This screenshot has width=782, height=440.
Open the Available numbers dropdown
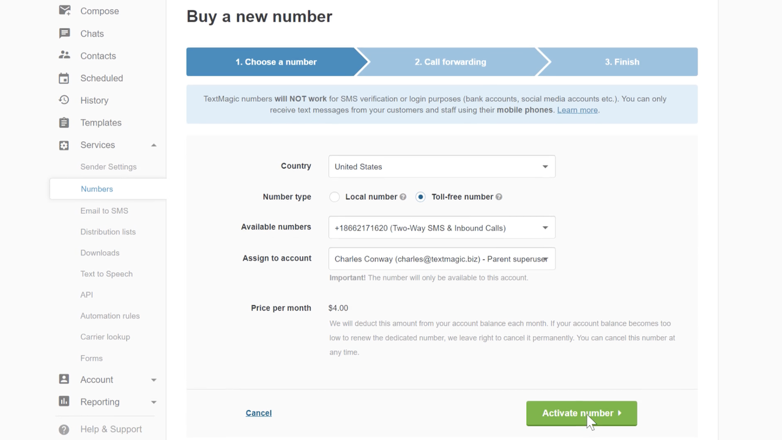click(441, 228)
